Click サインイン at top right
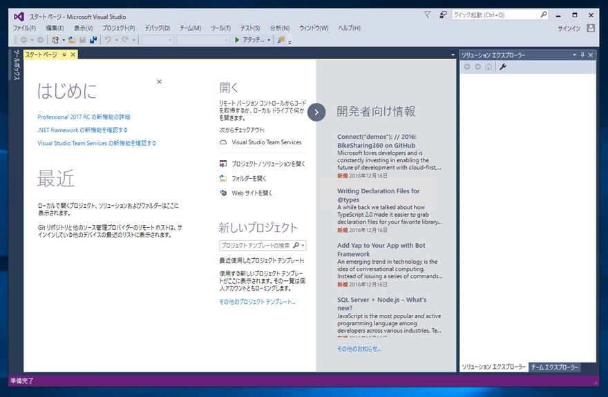 click(x=569, y=28)
